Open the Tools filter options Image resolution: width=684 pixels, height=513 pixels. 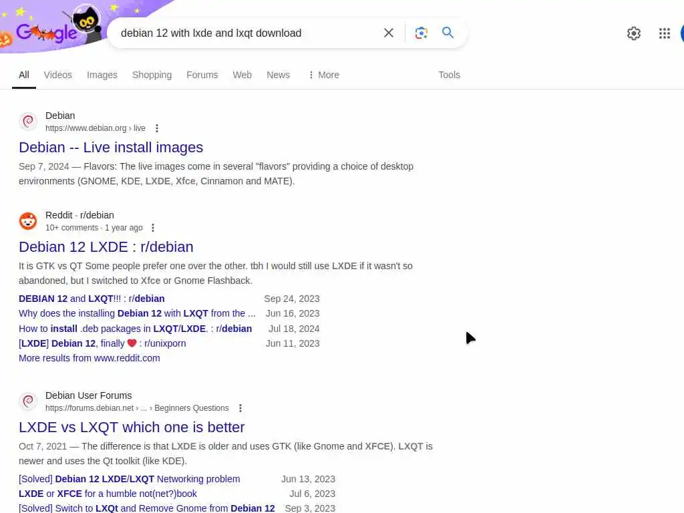pos(449,75)
